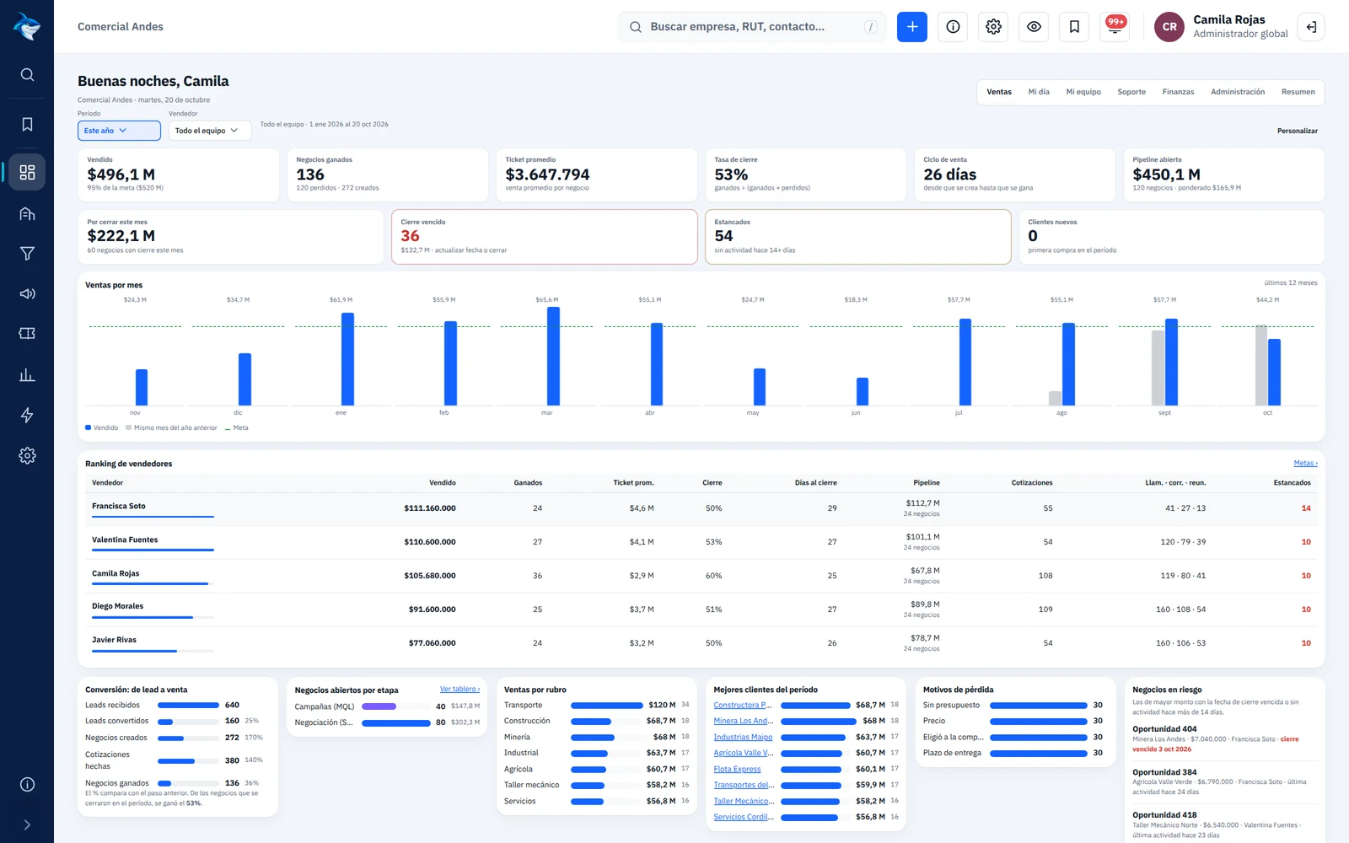Image resolution: width=1349 pixels, height=843 pixels.
Task: Select the 'Valentina Fuentes' row name
Action: [125, 540]
